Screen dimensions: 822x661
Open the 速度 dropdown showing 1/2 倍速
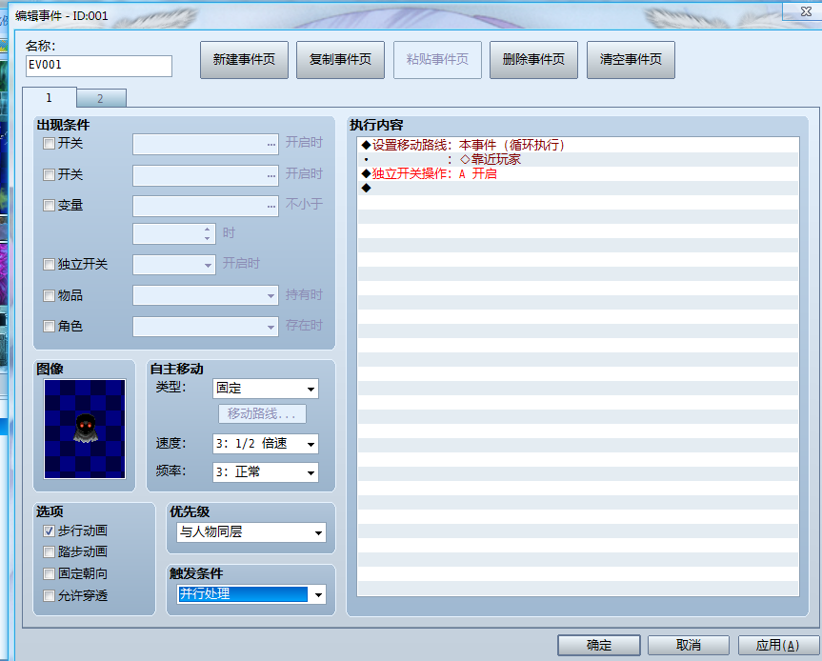pyautogui.click(x=266, y=444)
